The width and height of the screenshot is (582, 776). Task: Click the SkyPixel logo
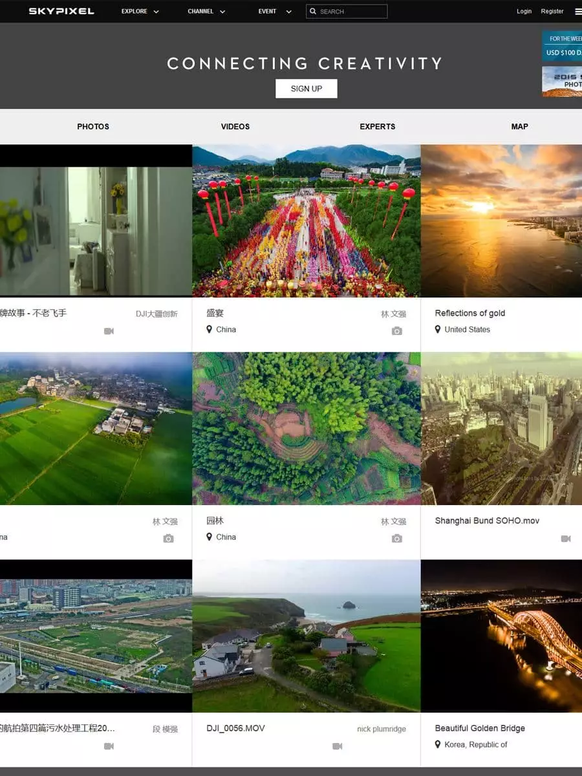(x=61, y=11)
